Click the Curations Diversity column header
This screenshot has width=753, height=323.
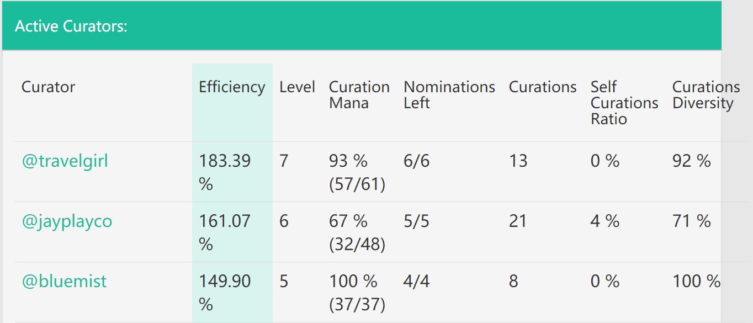pyautogui.click(x=706, y=95)
